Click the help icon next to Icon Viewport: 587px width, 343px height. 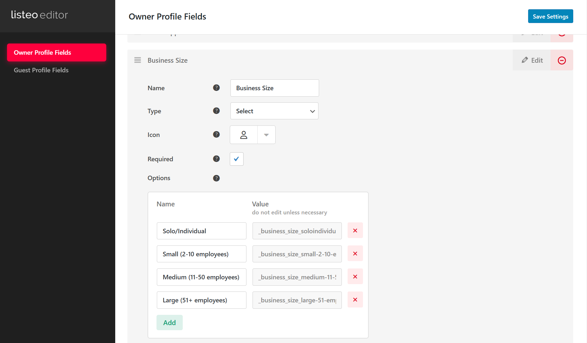click(216, 134)
